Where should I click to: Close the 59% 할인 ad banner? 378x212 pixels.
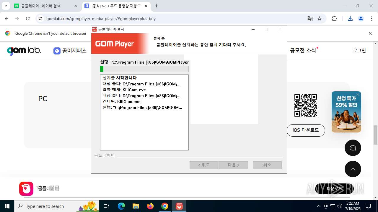pyautogui.click(x=358, y=95)
